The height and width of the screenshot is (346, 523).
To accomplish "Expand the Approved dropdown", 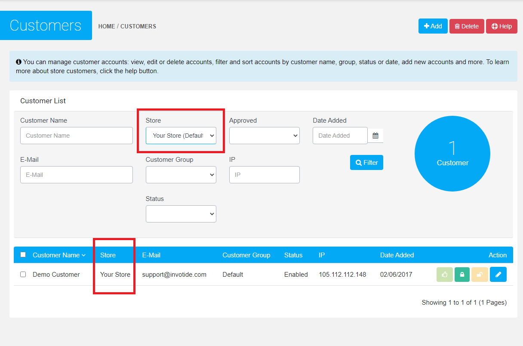I will click(x=264, y=136).
